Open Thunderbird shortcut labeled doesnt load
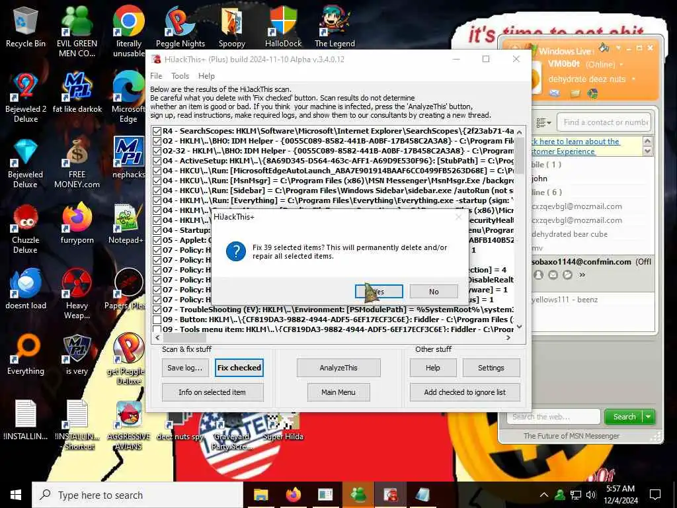Viewport: 677px width, 508px height. (x=26, y=290)
